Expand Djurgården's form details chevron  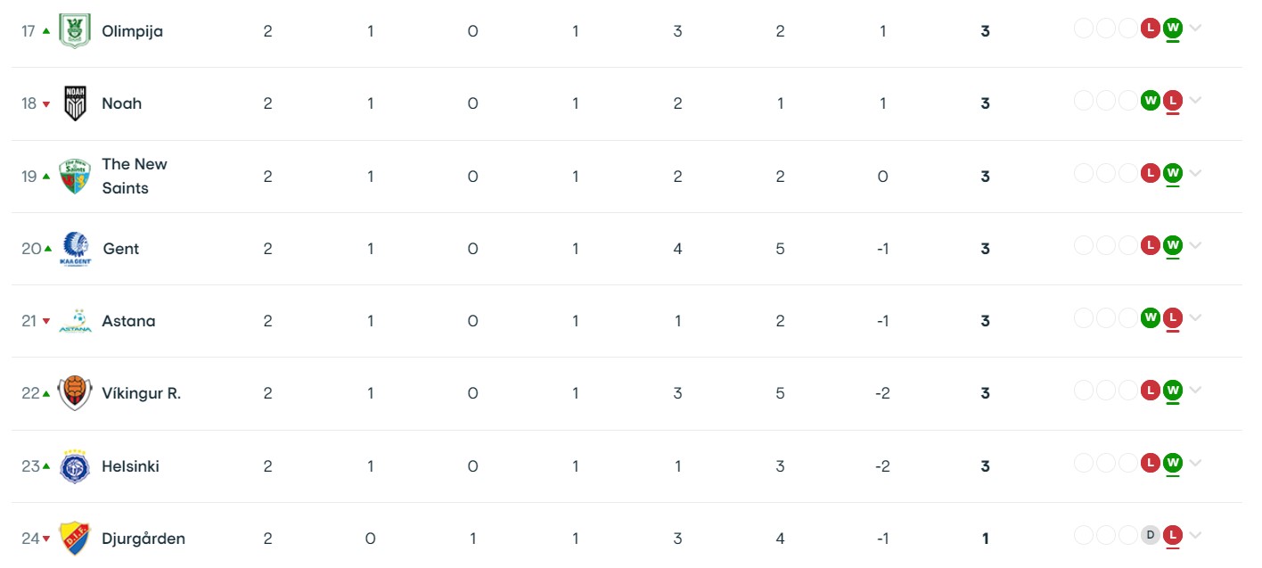click(x=1195, y=535)
